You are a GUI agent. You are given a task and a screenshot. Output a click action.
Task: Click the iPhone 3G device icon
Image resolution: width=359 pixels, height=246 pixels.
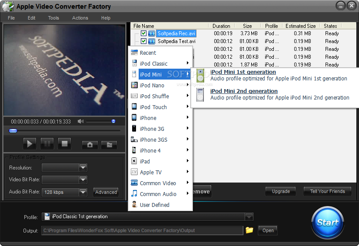click(134, 129)
